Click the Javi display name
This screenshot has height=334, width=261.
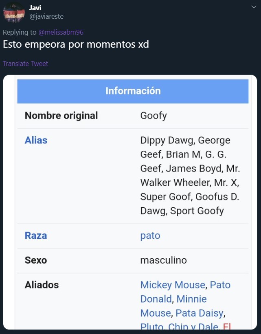pyautogui.click(x=35, y=8)
